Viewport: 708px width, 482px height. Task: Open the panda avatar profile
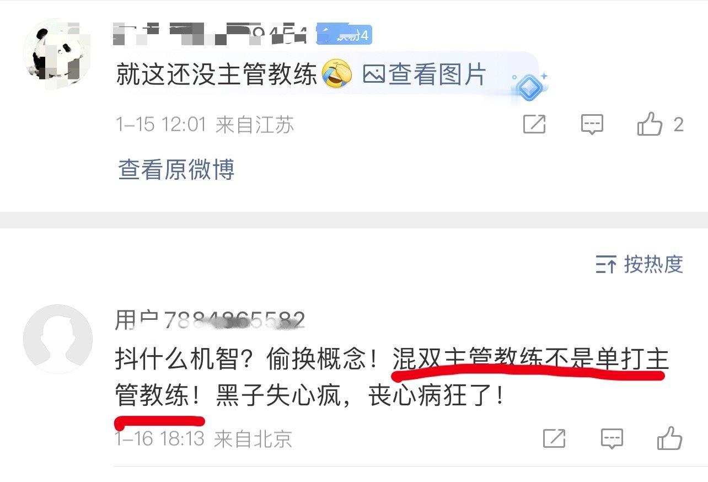pos(58,52)
